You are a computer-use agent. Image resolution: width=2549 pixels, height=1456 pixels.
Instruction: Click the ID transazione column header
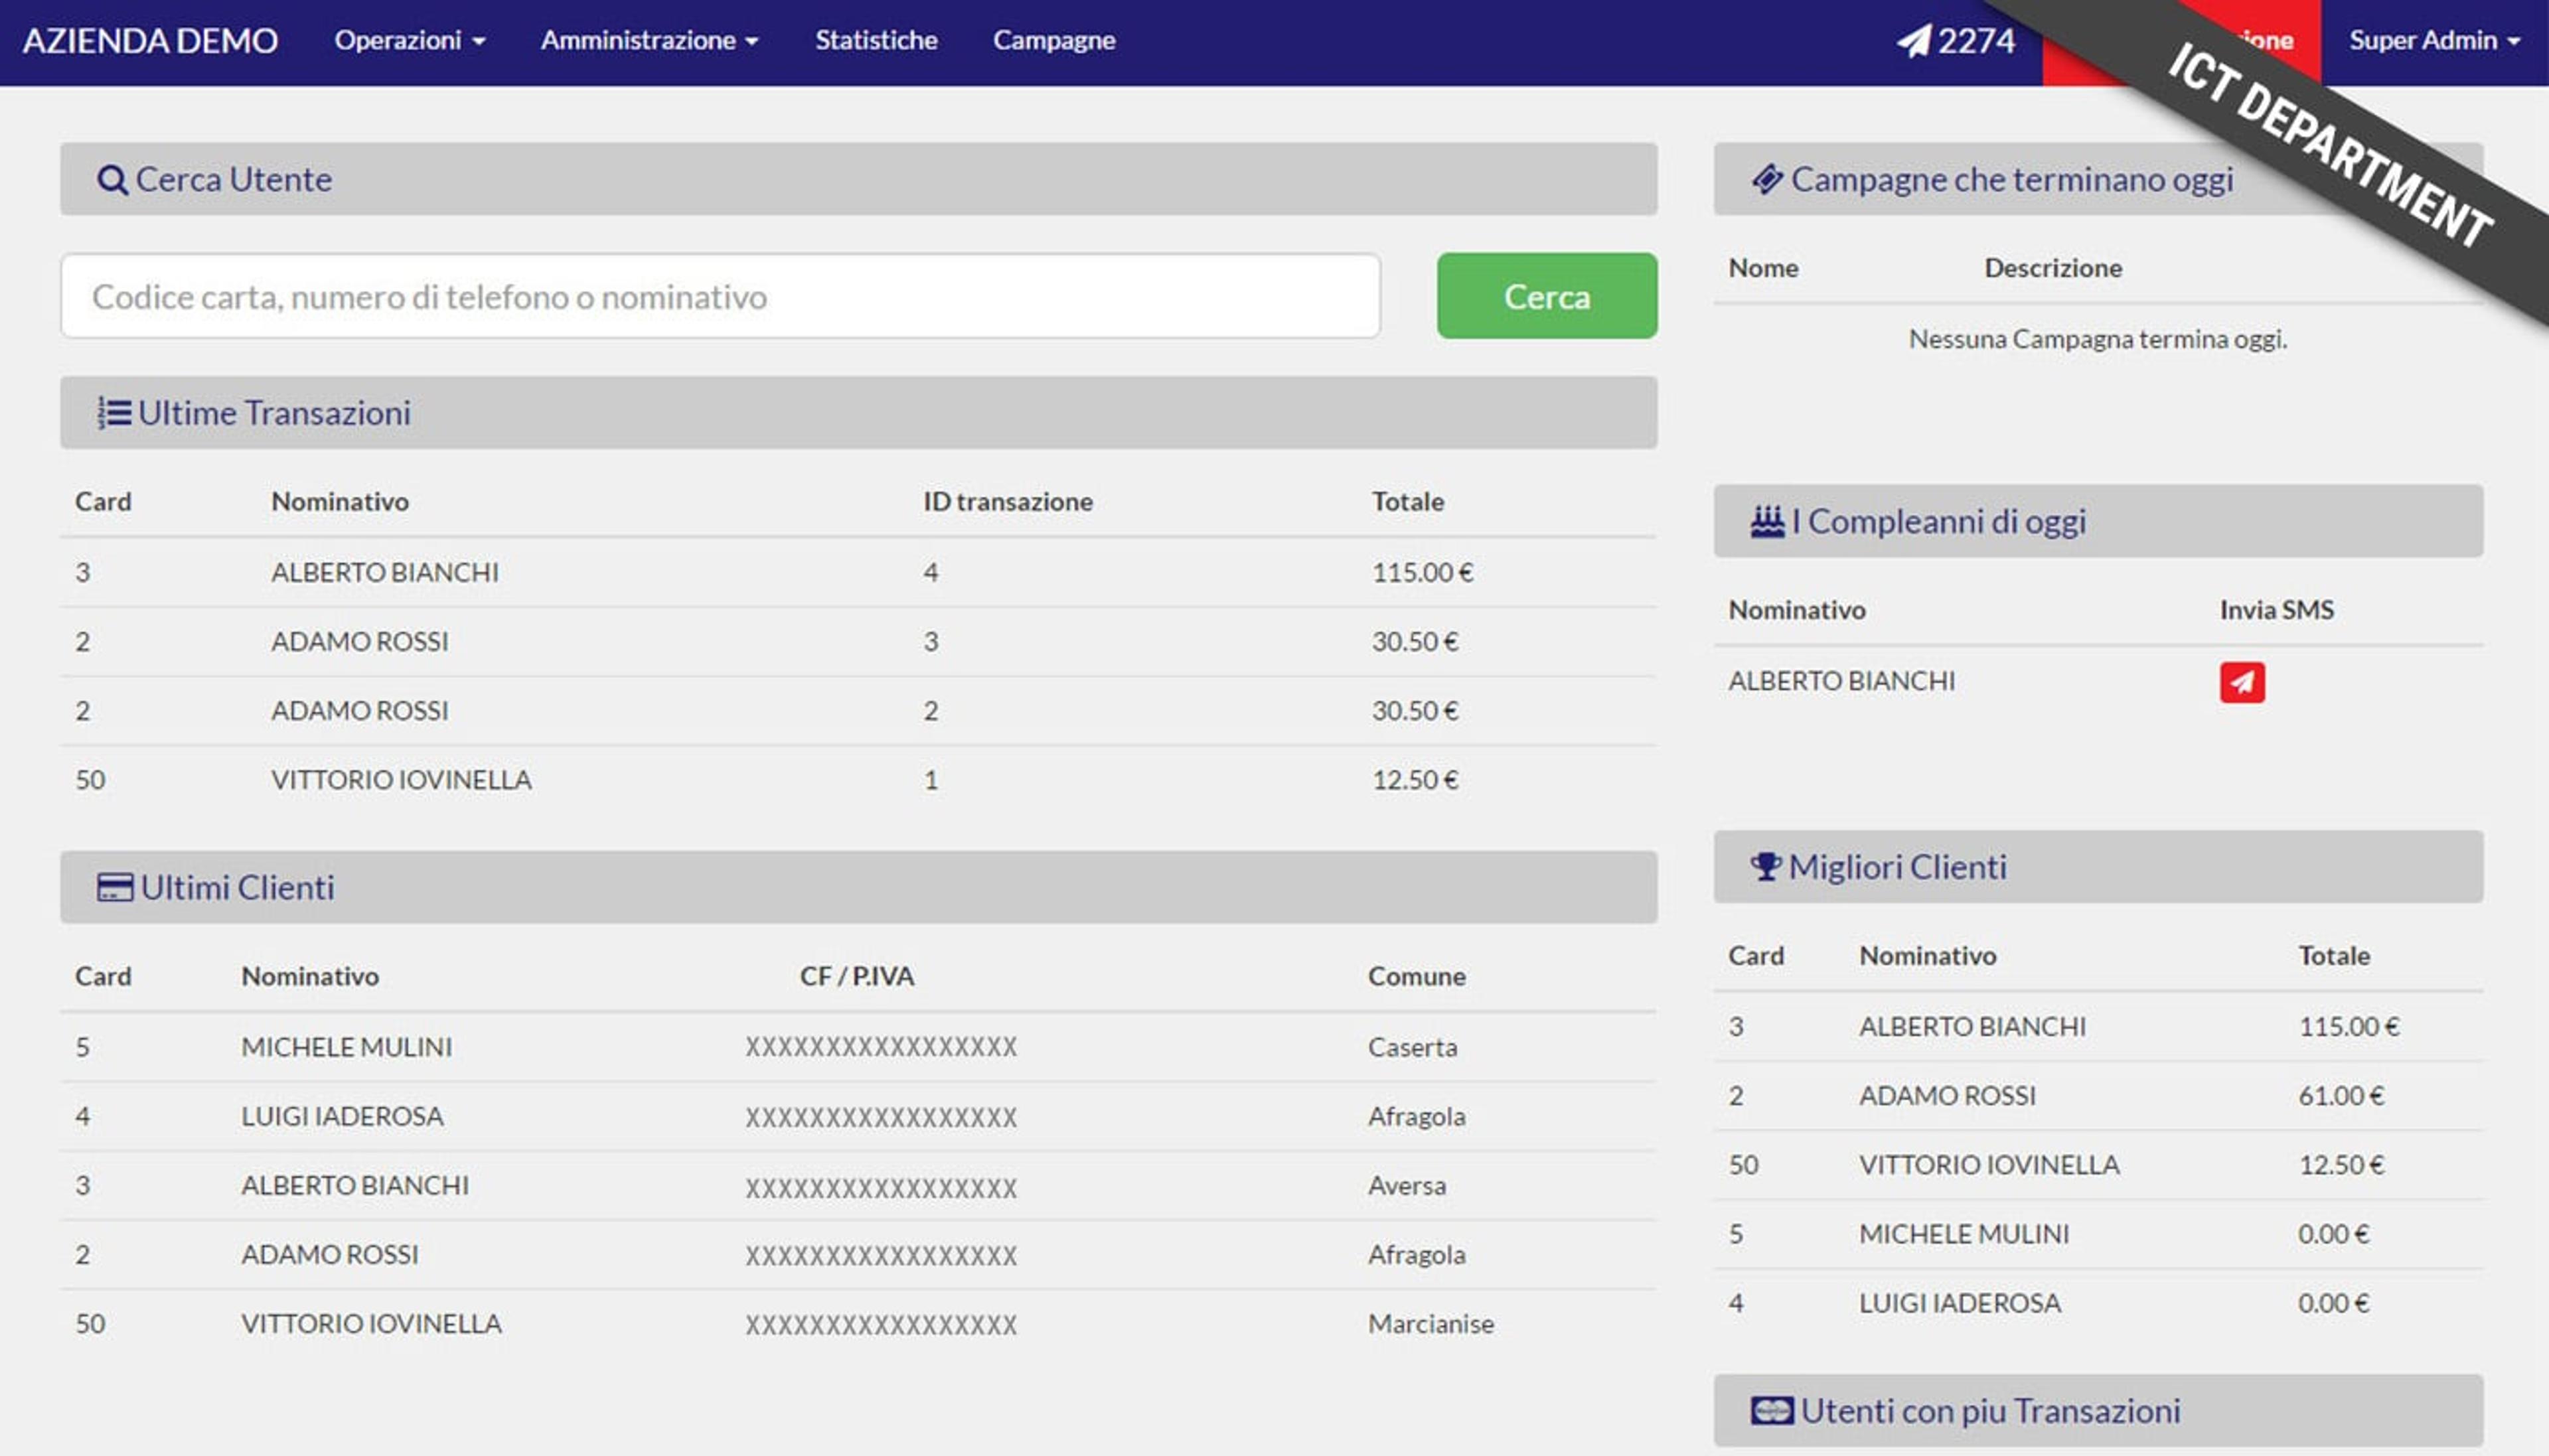[x=1008, y=501]
